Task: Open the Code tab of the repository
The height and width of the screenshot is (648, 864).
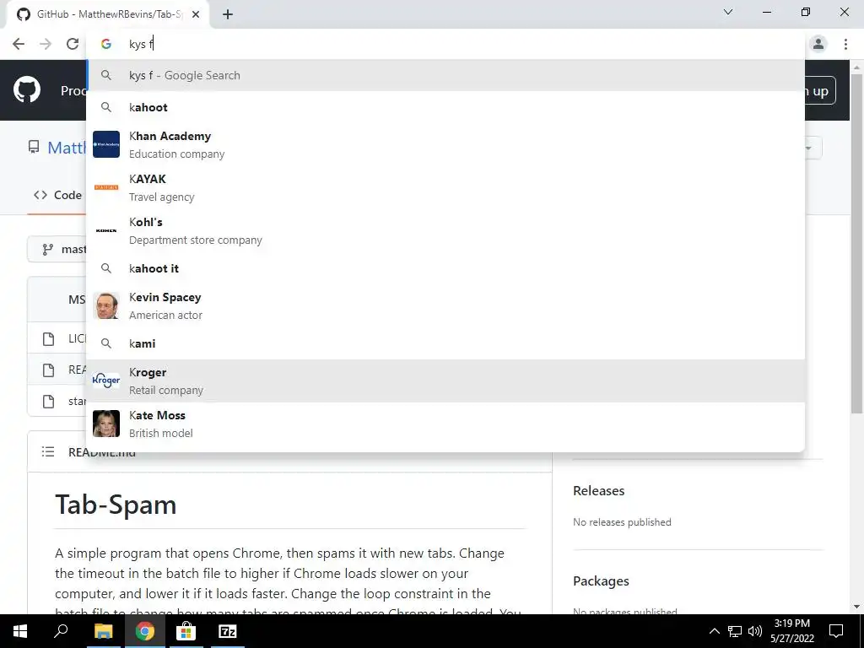Action: 58,195
